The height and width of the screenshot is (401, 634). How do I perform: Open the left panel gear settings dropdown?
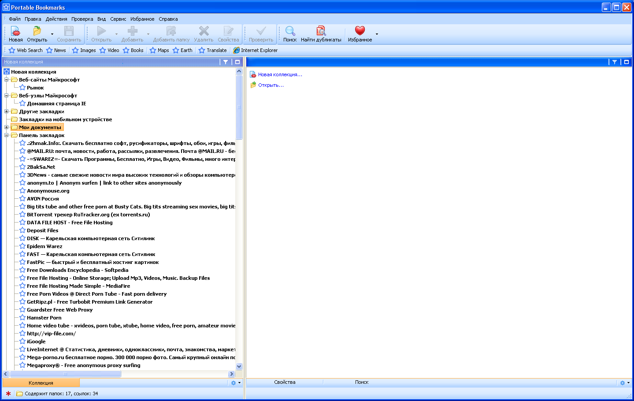(236, 383)
